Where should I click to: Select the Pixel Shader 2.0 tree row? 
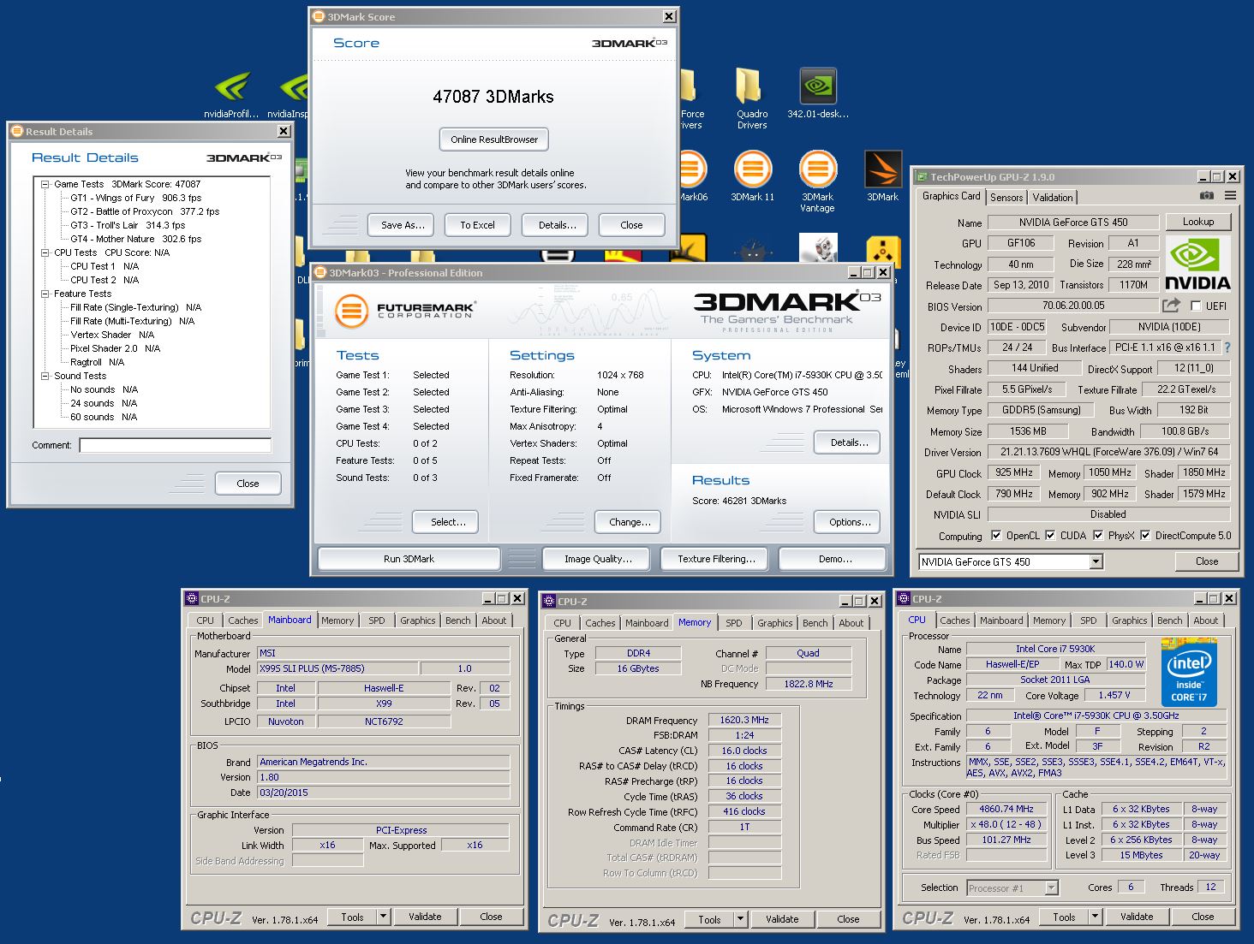point(115,348)
